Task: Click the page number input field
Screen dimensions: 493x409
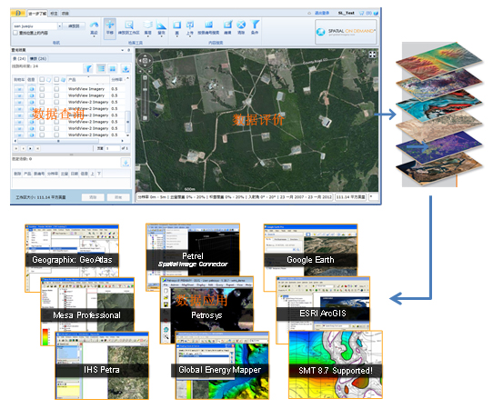Action: [x=112, y=148]
